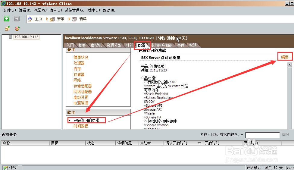Click the vShield Endpoint feature text
The width and height of the screenshot is (294, 170).
coord(156,94)
